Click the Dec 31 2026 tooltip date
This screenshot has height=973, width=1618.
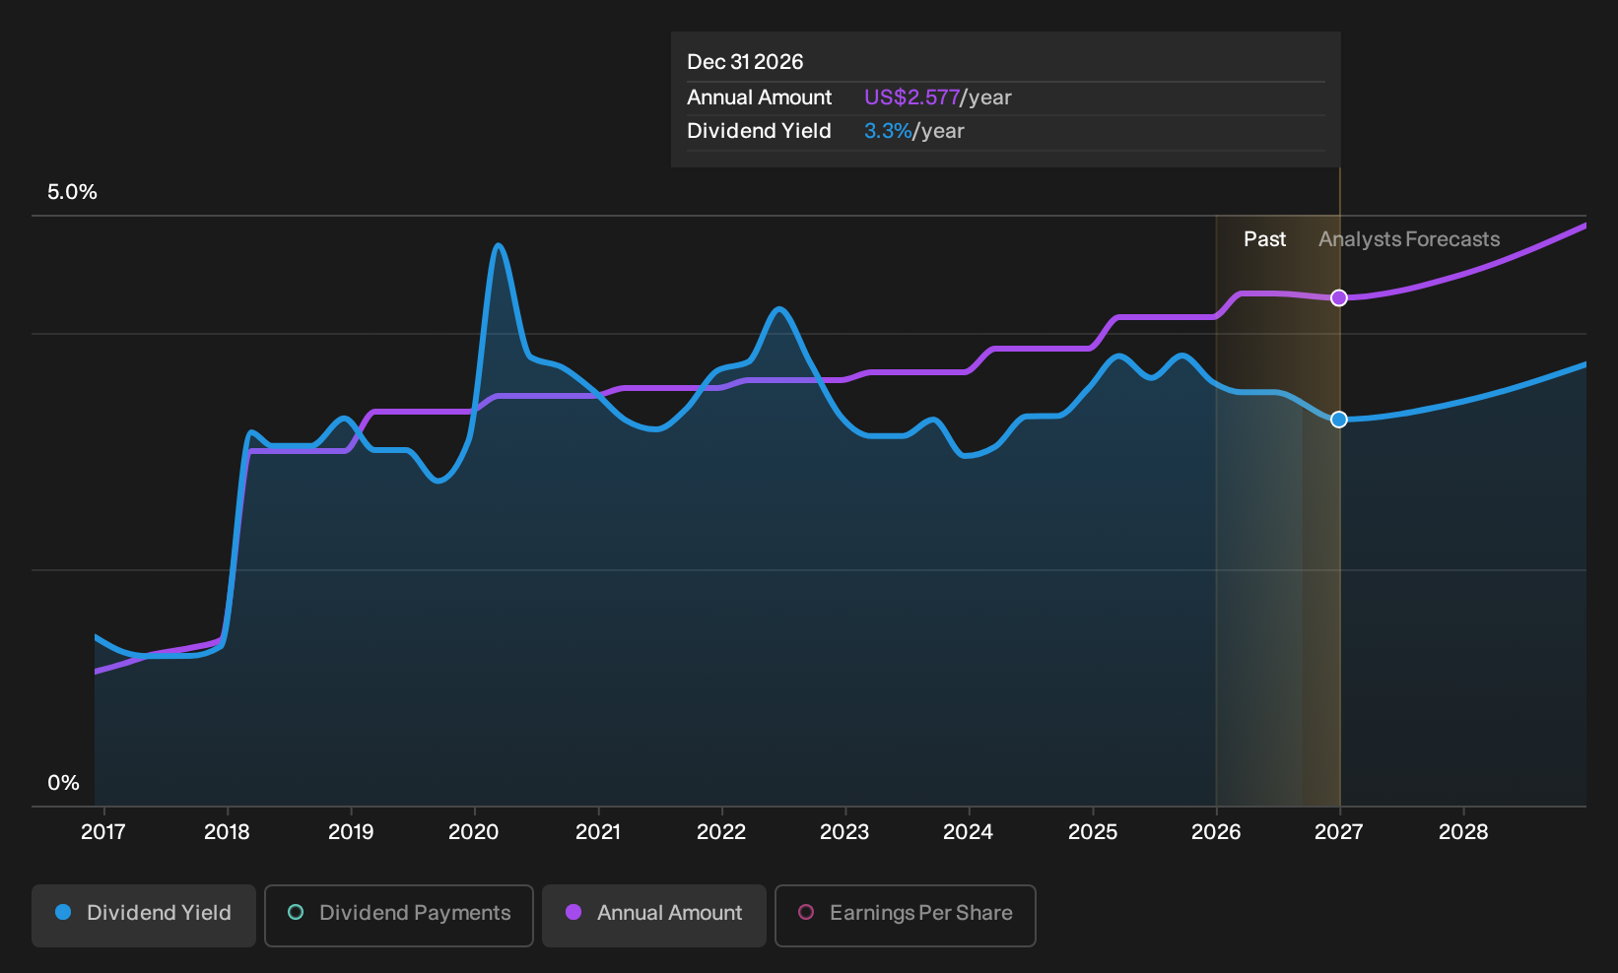coord(745,62)
